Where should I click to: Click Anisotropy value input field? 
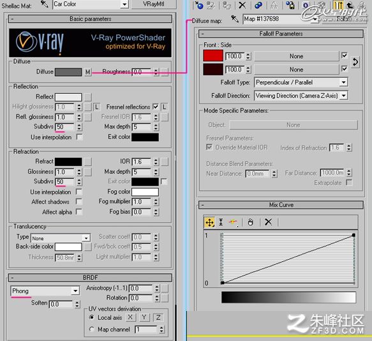click(140, 288)
